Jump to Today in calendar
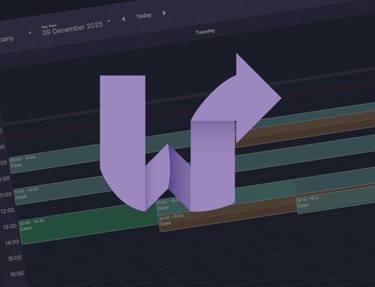Image resolution: width=375 pixels, height=287 pixels. click(144, 16)
